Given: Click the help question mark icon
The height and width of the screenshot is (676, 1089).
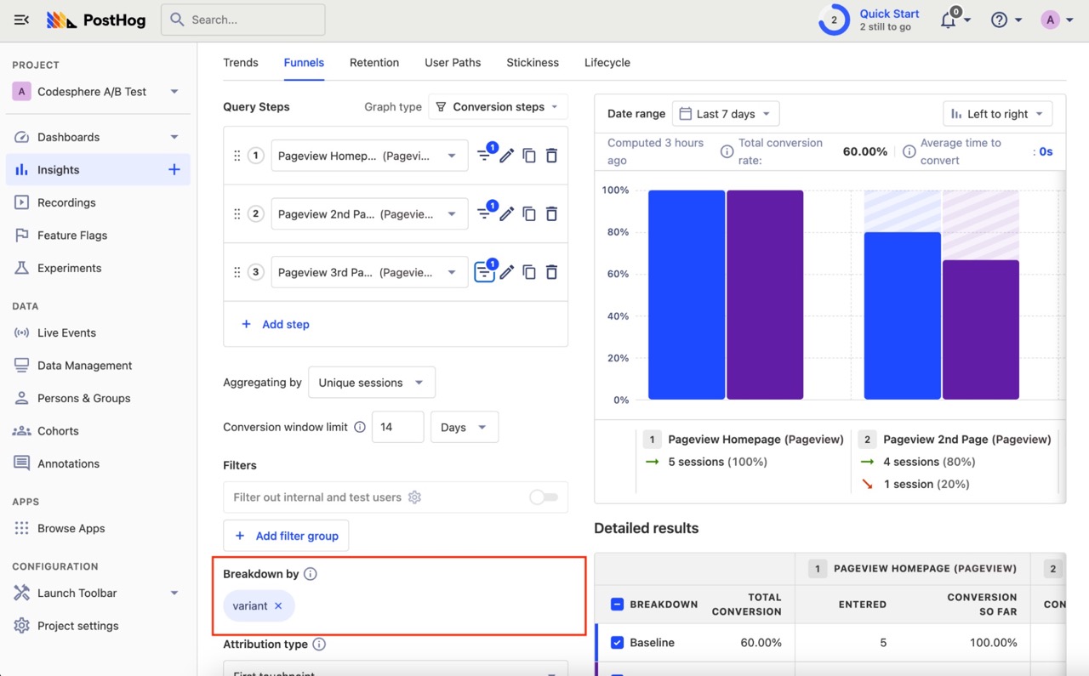Looking at the screenshot, I should (x=999, y=20).
